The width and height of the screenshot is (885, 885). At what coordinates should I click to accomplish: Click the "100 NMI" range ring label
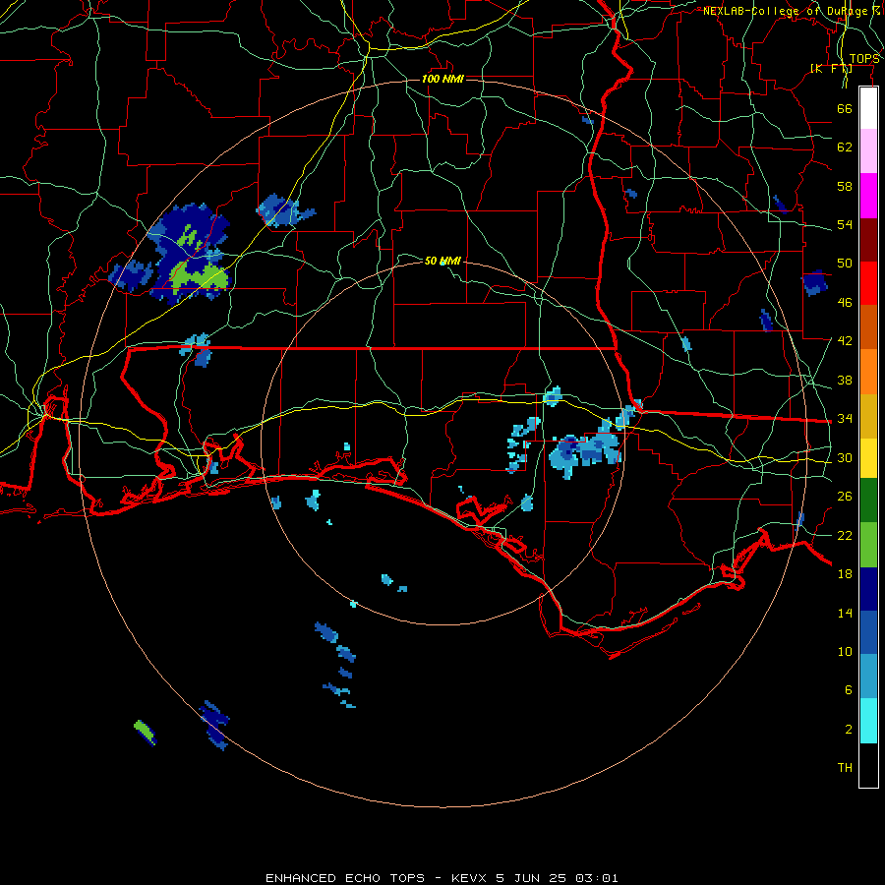[442, 79]
